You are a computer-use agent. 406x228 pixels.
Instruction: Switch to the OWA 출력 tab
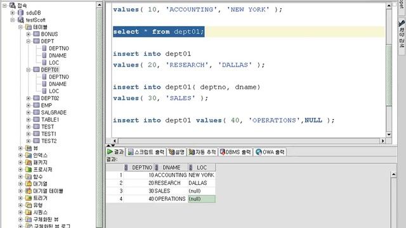coord(270,152)
